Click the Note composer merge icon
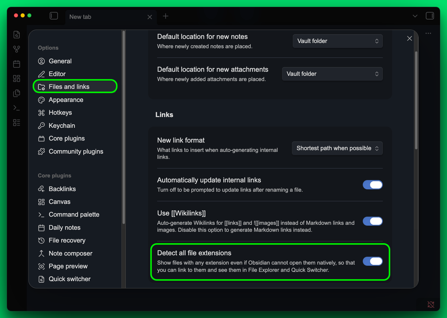The image size is (447, 318). [x=42, y=253]
